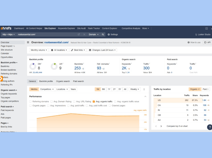Image resolution: width=212 pixels, height=158 pixels.
Task: Switch to the Backlink profile tab
Action: point(46,81)
